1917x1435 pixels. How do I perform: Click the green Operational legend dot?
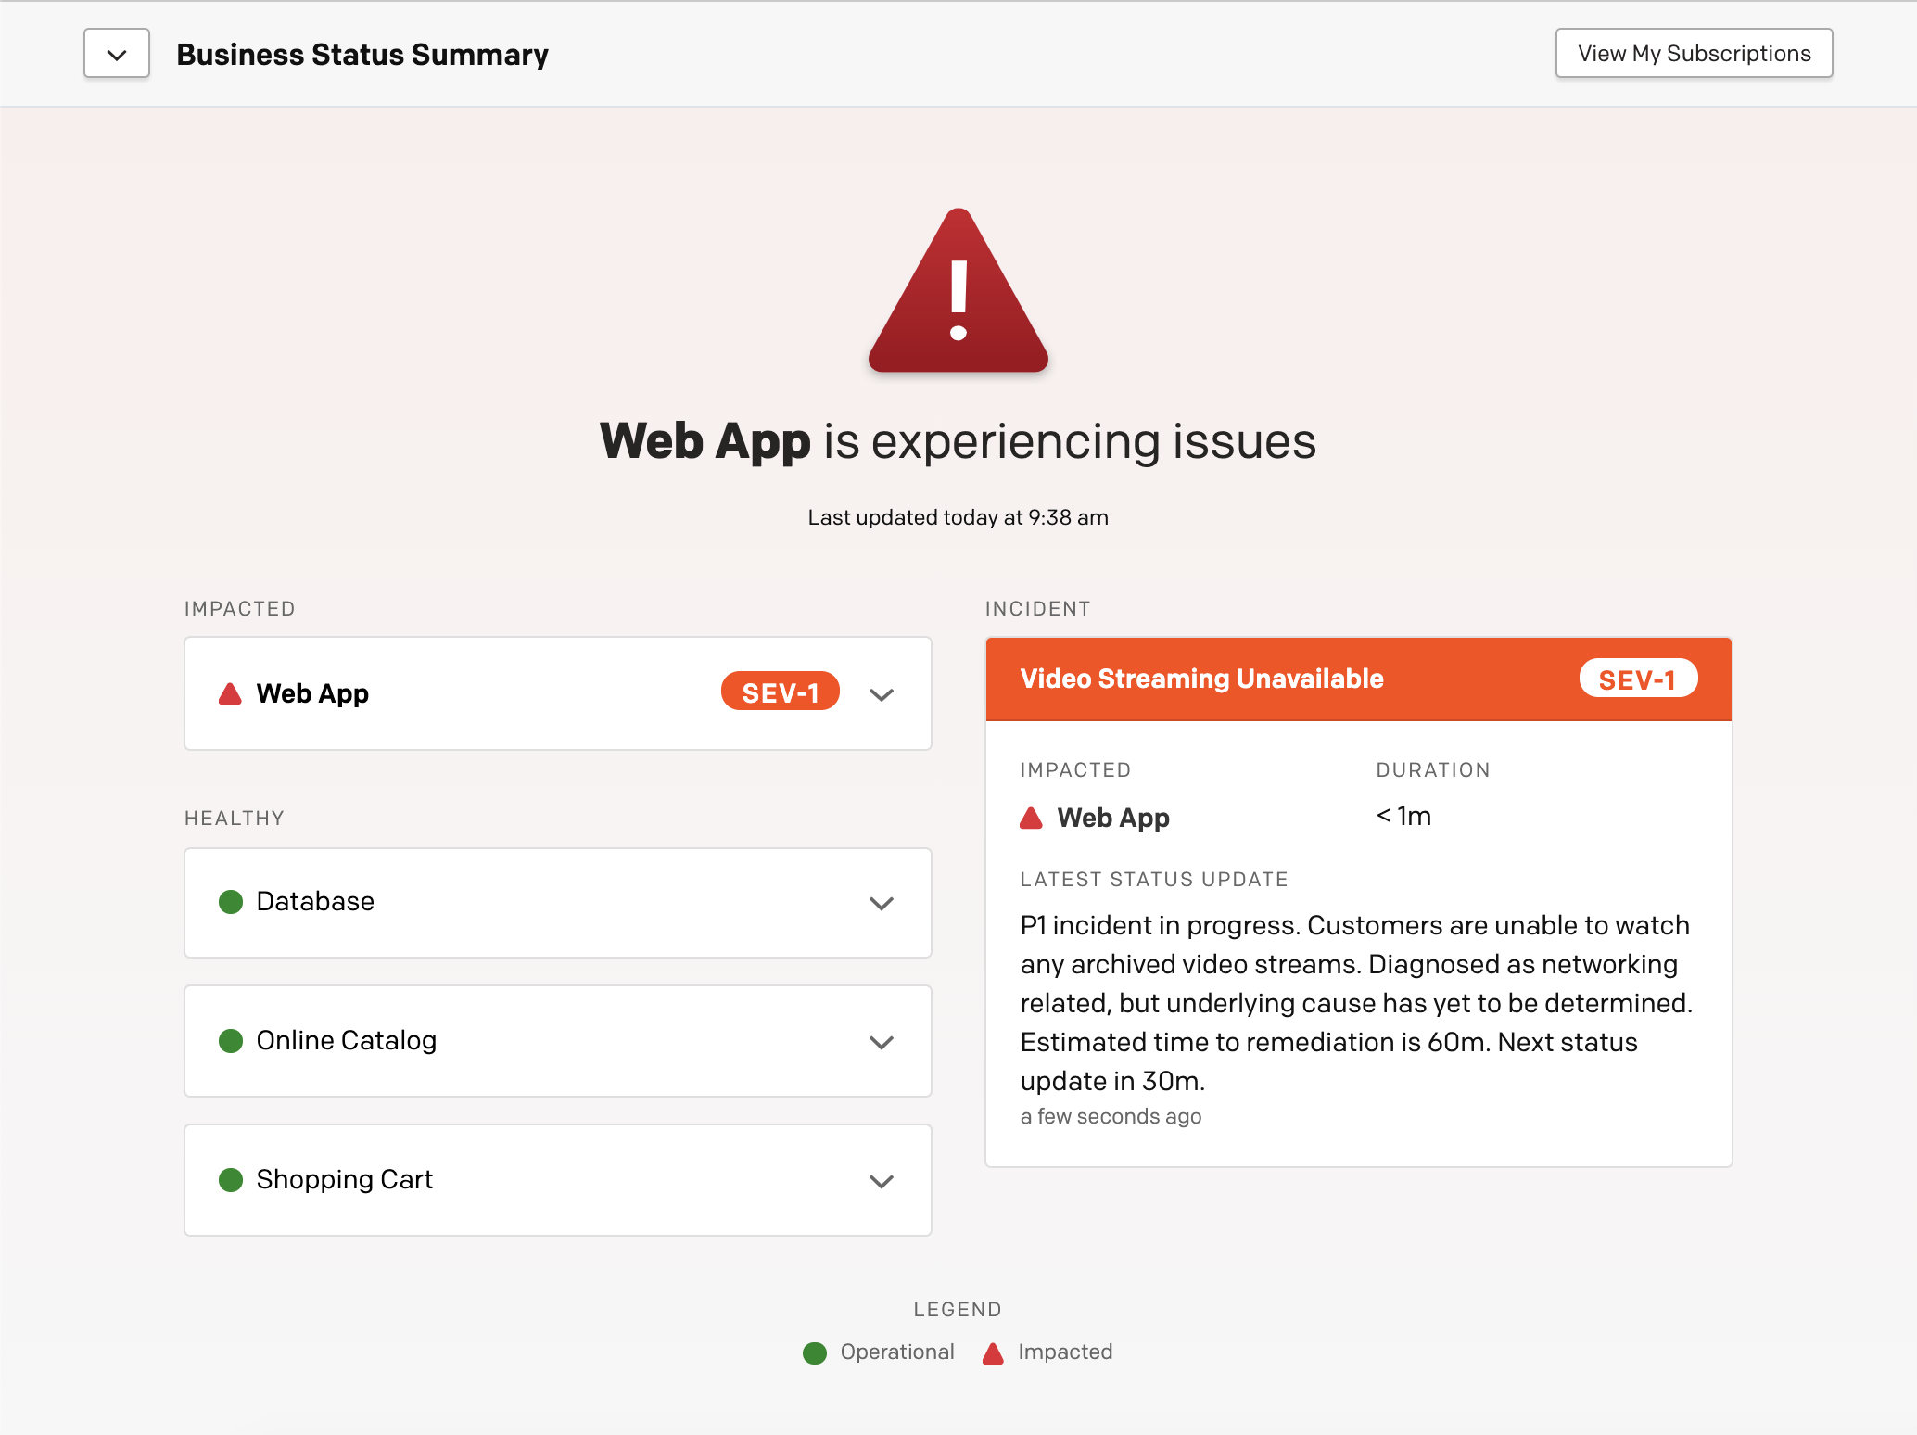[814, 1353]
